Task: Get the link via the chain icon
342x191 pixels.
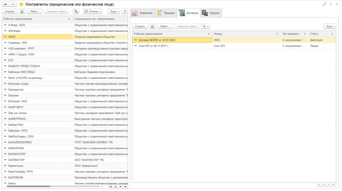Action: [324, 4]
